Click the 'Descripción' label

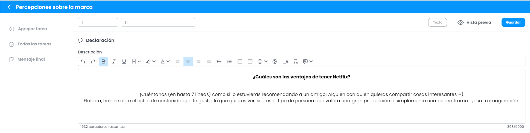click(x=90, y=52)
